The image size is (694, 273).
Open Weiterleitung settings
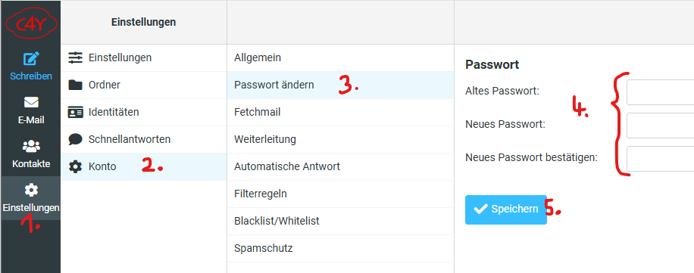point(340,140)
